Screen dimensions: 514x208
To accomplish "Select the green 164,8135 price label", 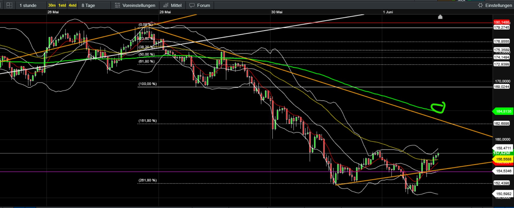I will 503,111.
